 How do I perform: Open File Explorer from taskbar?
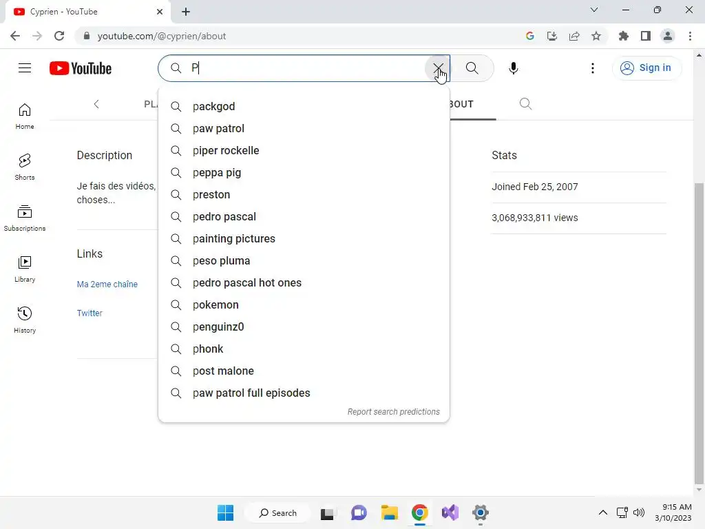pyautogui.click(x=390, y=512)
